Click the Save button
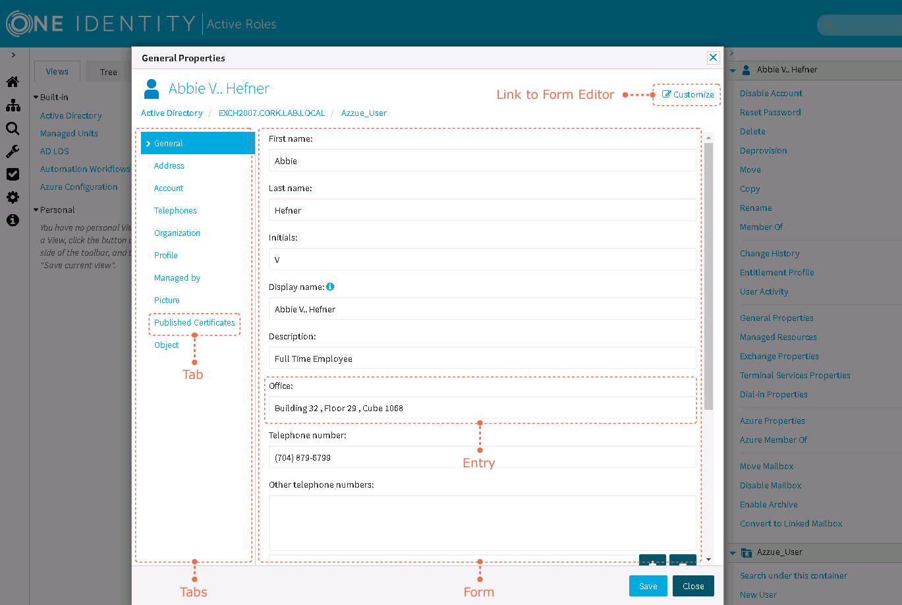The image size is (902, 605). coord(648,586)
